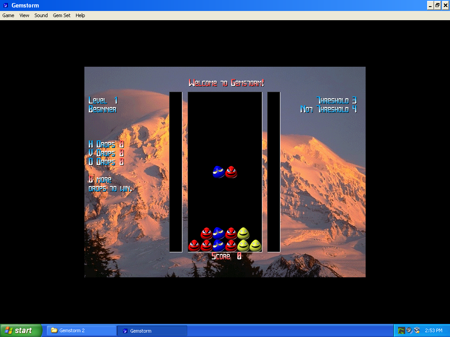Click the yellow gem at bottom-right of stack
Viewport: 450px width, 337px height.
coord(256,246)
